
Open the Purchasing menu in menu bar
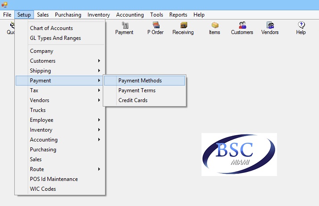(68, 15)
